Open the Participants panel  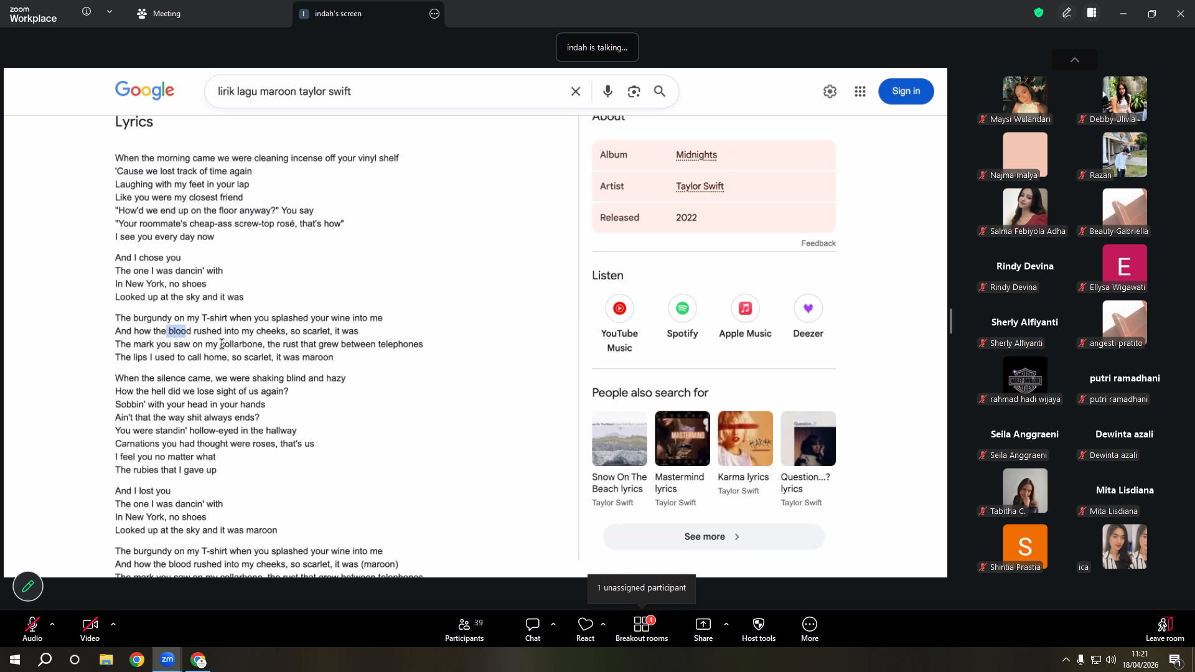pos(464,629)
